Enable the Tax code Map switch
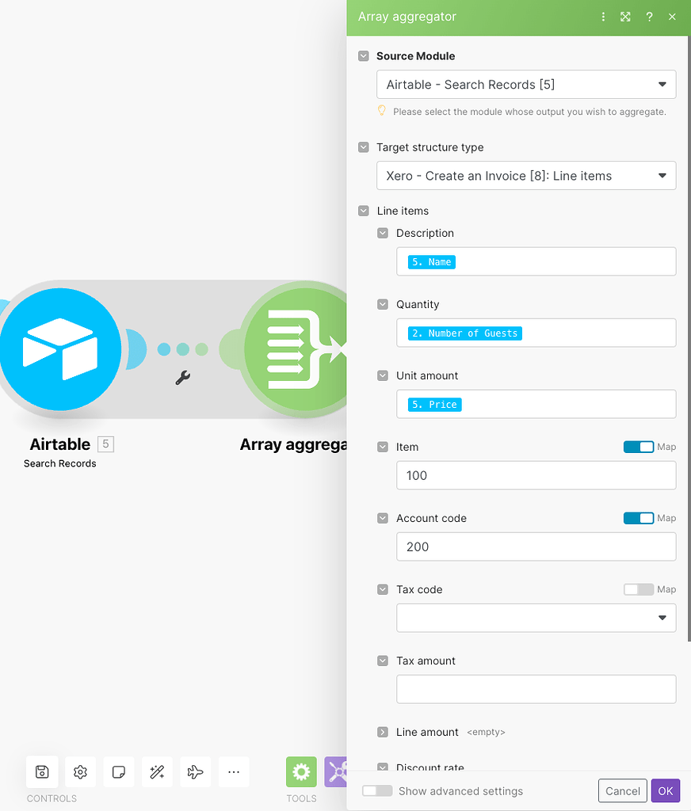691x811 pixels. (x=638, y=589)
